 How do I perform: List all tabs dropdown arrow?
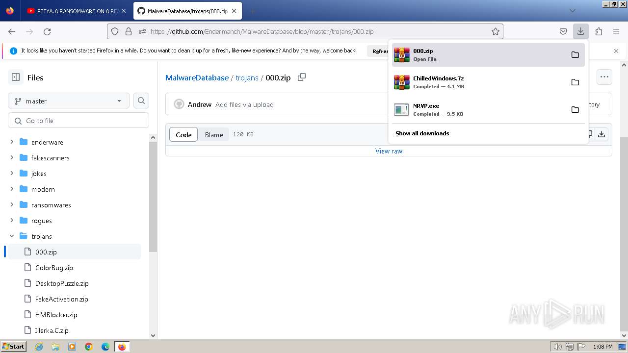572,11
